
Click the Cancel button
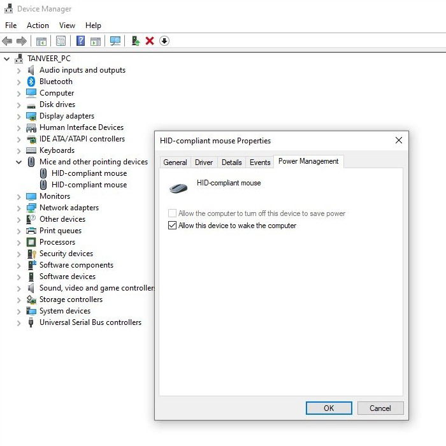click(x=380, y=408)
